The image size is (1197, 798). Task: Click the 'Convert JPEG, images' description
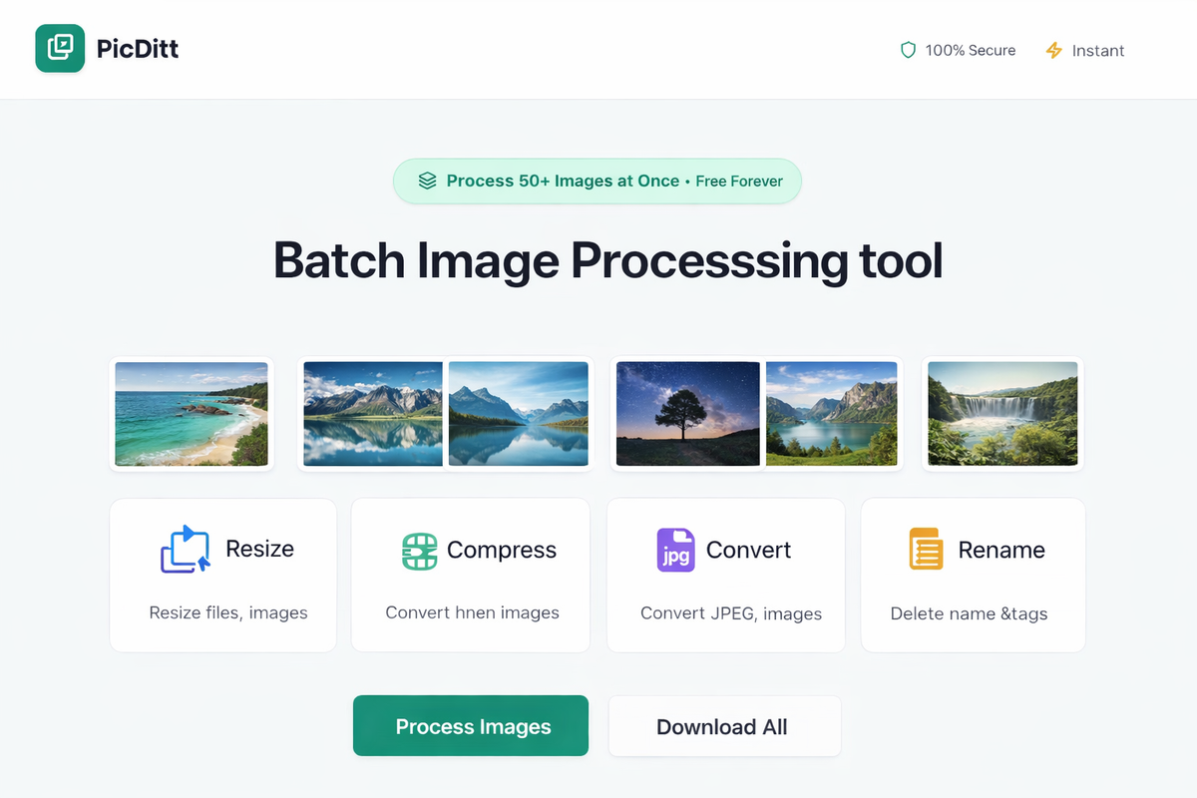point(731,613)
